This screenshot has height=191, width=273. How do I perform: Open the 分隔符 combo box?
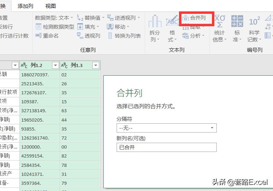[x=167, y=128]
